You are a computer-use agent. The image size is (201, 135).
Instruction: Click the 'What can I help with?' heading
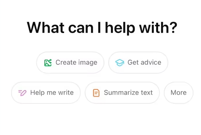pyautogui.click(x=102, y=27)
